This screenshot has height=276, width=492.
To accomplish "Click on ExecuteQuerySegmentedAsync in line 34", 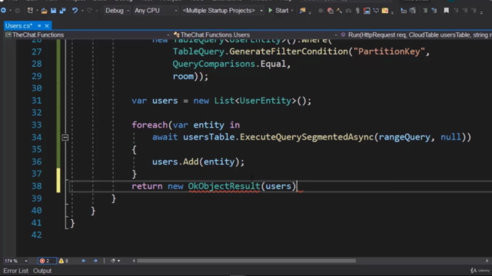I will click(307, 137).
